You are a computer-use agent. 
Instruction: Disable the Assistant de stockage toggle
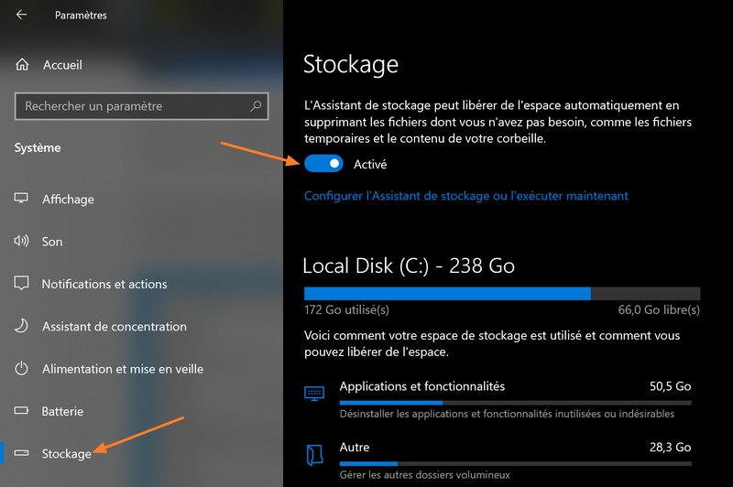pyautogui.click(x=323, y=164)
